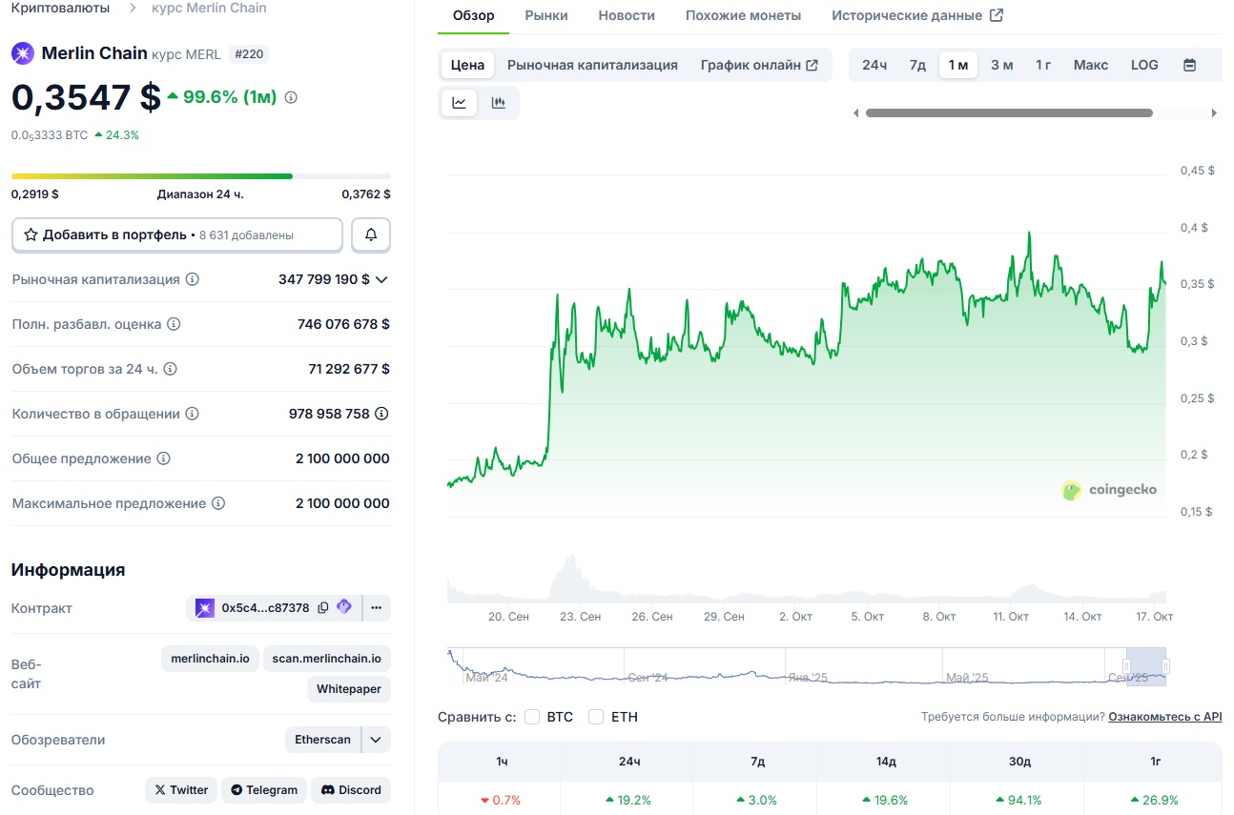Follow the Ознакомьтесь с API link
Viewport: 1234px width, 815px height.
pyautogui.click(x=1164, y=717)
